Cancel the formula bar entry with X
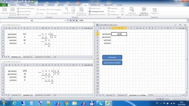The height and width of the screenshot is (106, 189). (x=71, y=20)
